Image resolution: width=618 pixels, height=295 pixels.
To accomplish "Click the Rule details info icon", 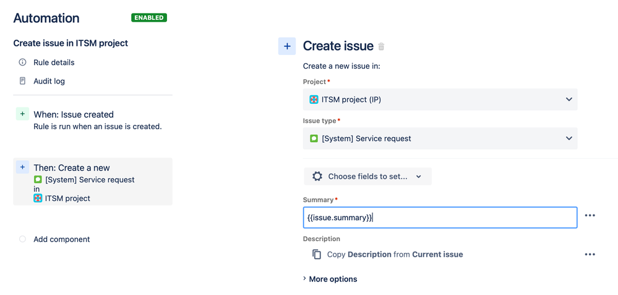I will pos(22,62).
